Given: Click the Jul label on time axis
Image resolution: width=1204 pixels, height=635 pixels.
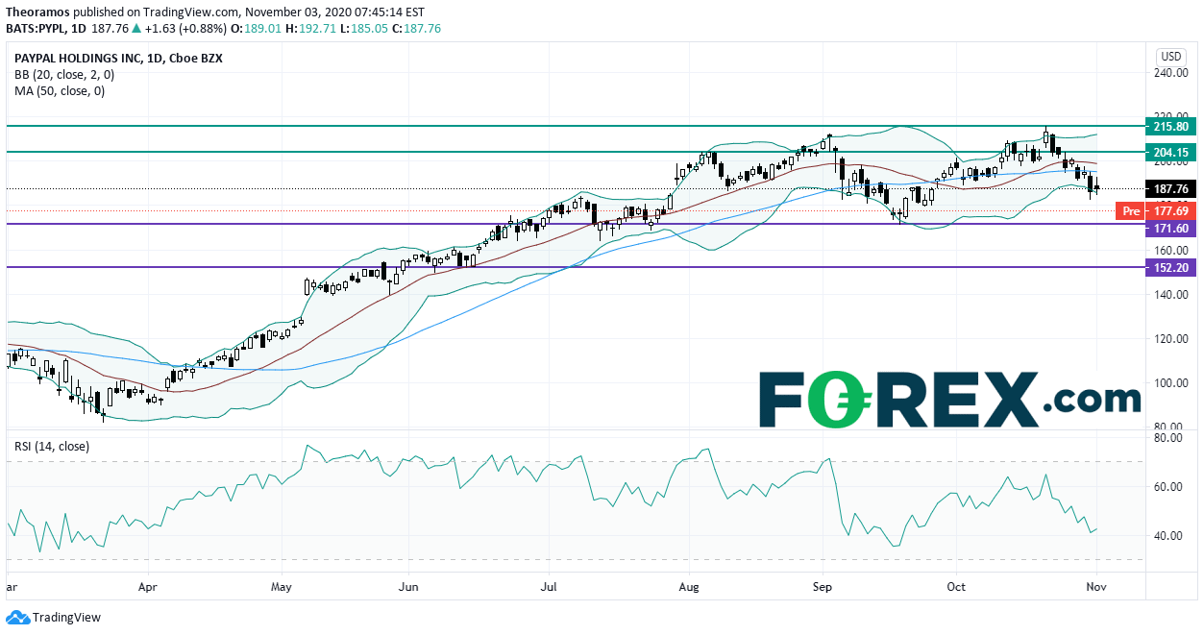Looking at the screenshot, I should [x=549, y=585].
